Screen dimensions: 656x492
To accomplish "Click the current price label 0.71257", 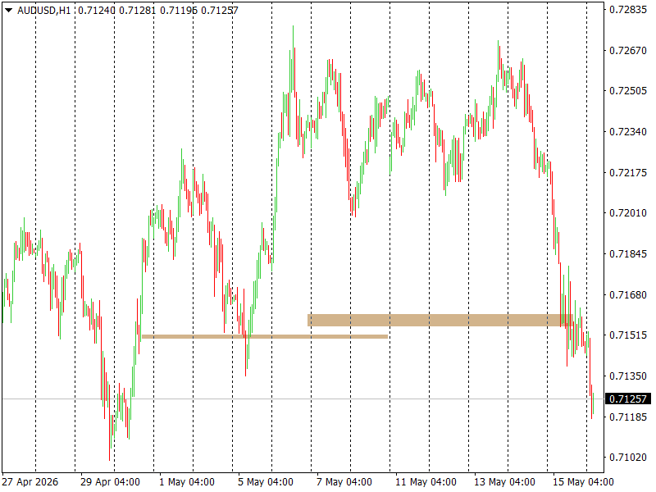I will pos(628,399).
